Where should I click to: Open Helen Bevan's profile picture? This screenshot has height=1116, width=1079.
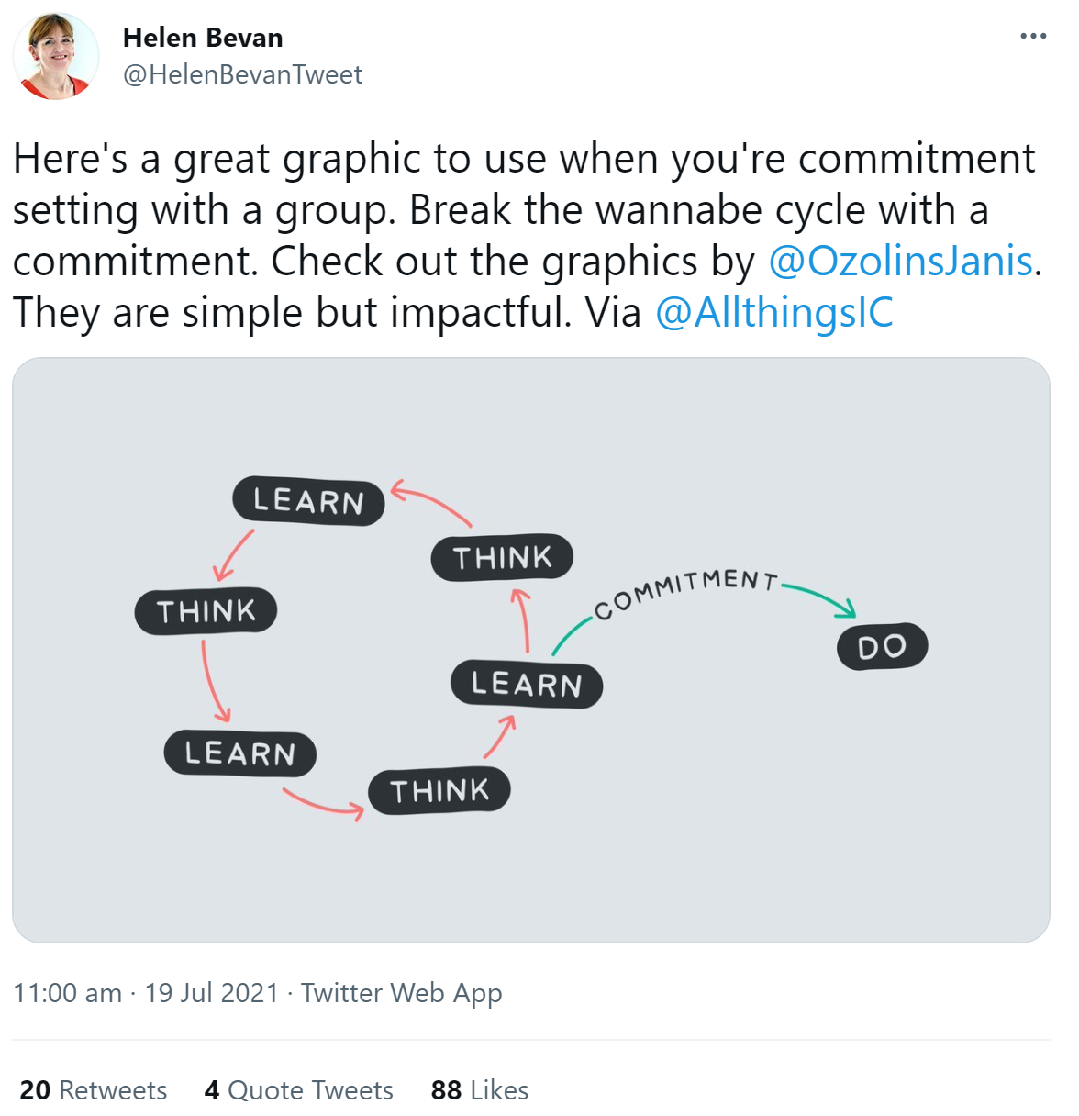[56, 56]
